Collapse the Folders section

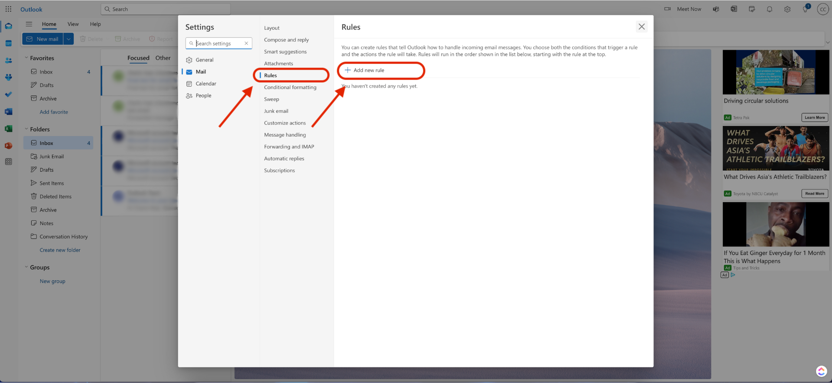[x=26, y=129]
